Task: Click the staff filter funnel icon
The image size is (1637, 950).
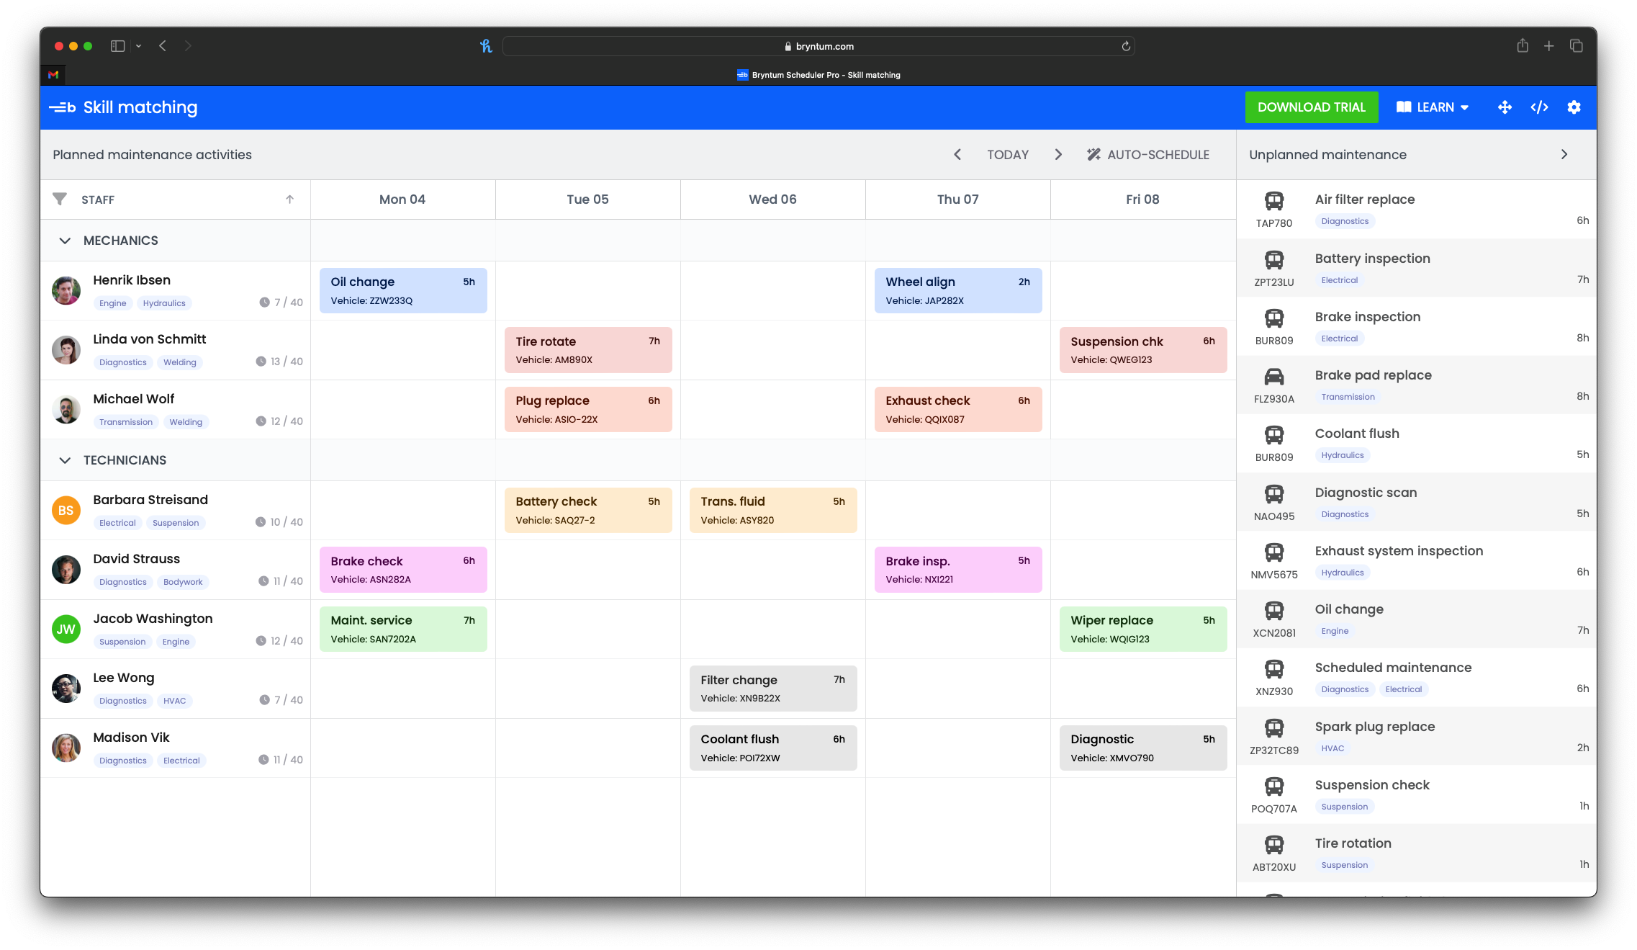Action: tap(60, 199)
